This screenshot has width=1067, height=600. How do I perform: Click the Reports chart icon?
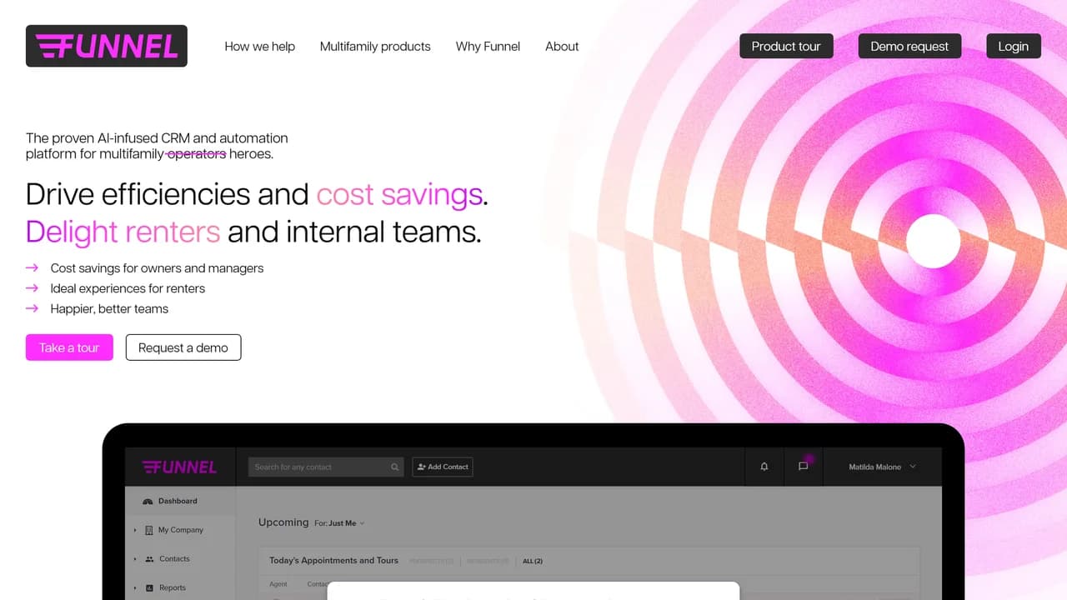coord(149,587)
